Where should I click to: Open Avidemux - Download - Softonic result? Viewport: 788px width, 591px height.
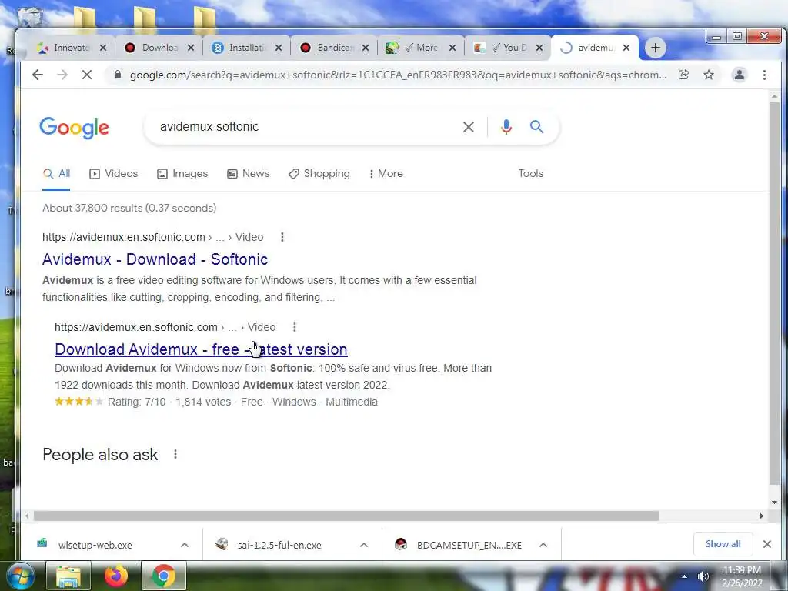(155, 259)
